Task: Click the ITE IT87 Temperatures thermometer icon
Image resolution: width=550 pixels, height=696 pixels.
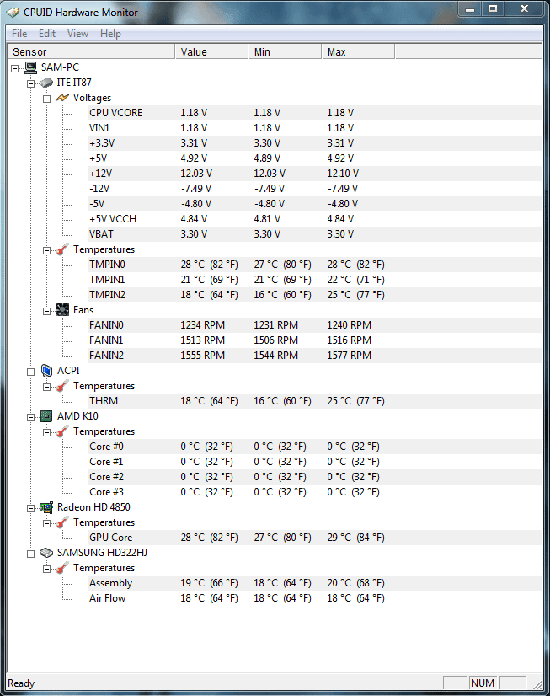Action: 62,249
